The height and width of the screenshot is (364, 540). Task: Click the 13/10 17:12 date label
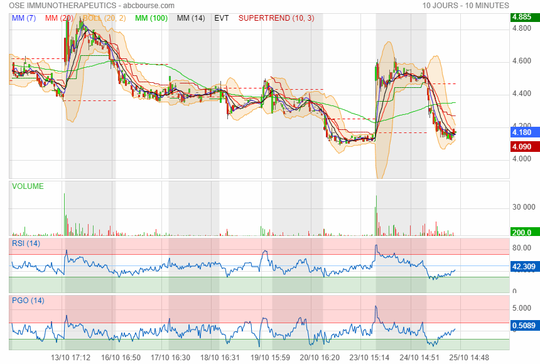pos(70,358)
